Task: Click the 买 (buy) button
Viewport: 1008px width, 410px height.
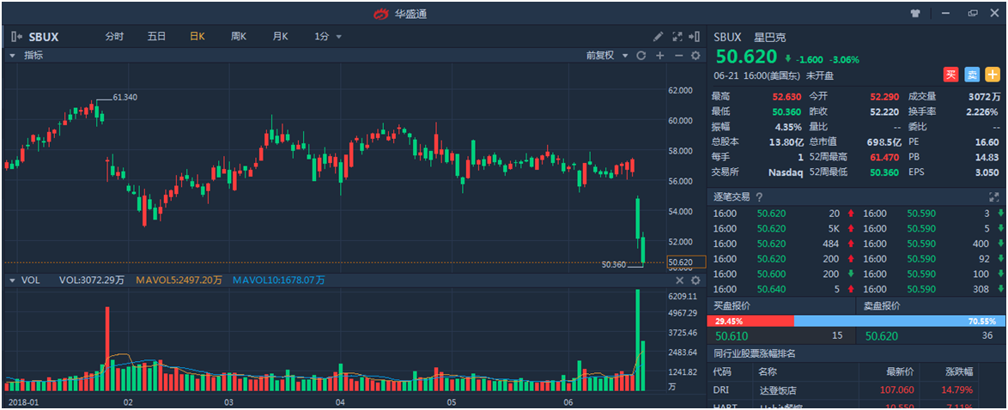Action: (950, 75)
